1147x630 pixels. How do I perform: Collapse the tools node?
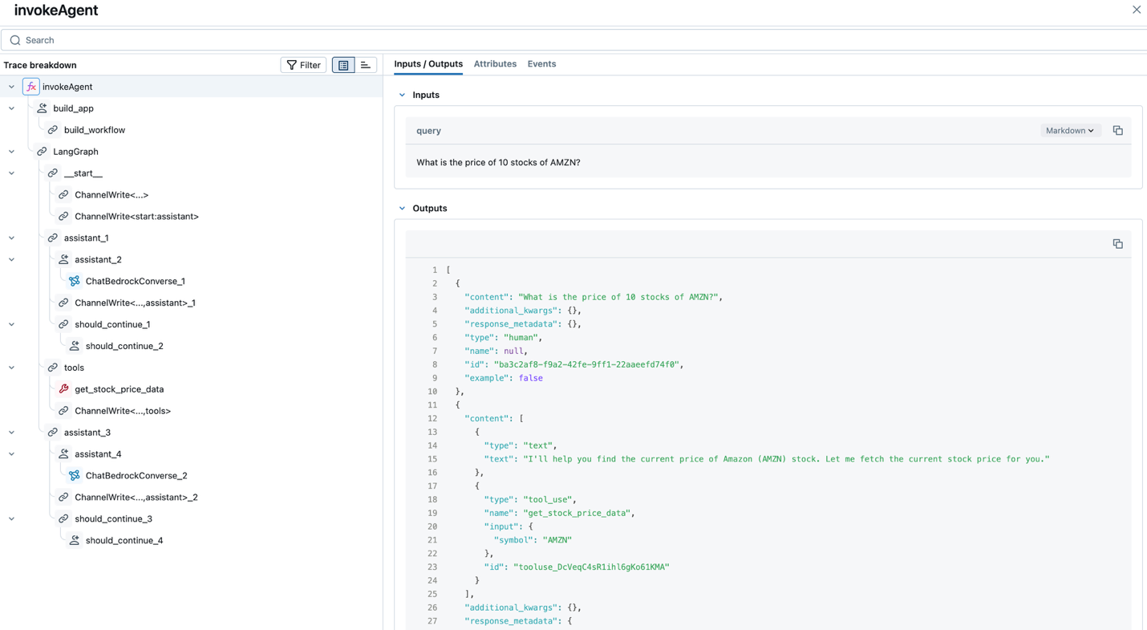tap(11, 368)
